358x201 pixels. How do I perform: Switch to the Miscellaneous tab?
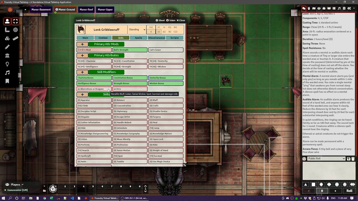pyautogui.click(x=157, y=38)
